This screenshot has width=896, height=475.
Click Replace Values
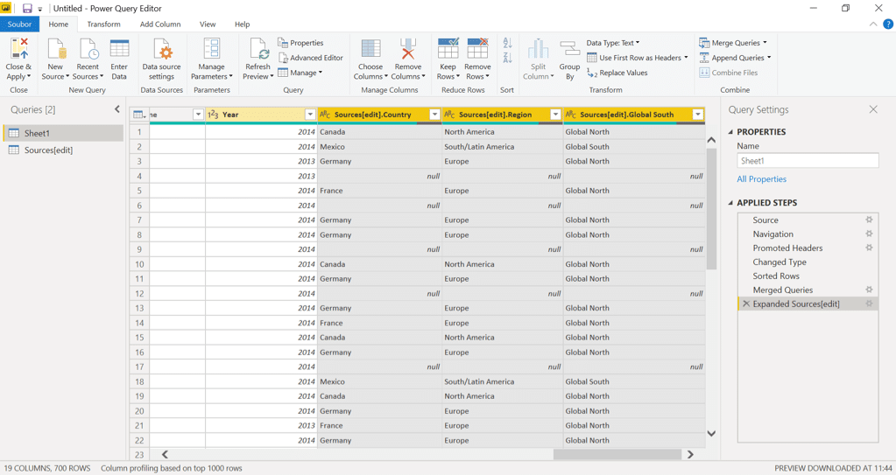(x=617, y=73)
